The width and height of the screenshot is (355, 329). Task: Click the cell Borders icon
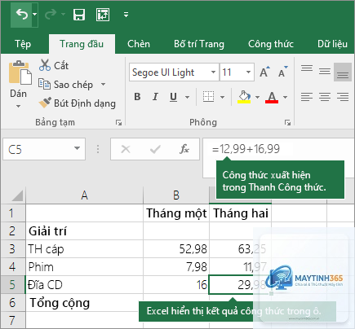208,97
